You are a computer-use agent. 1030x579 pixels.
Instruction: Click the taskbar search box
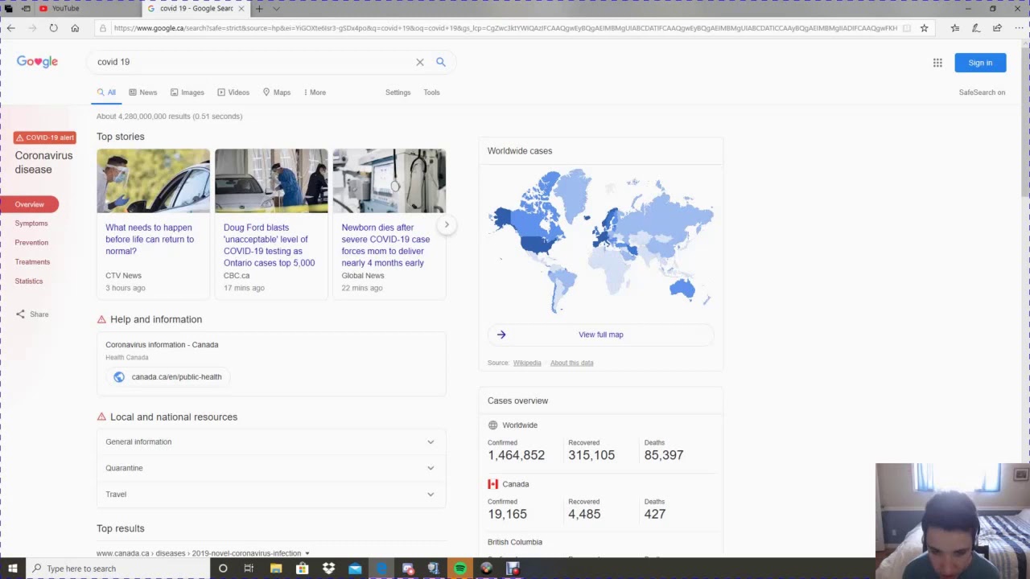pos(117,569)
